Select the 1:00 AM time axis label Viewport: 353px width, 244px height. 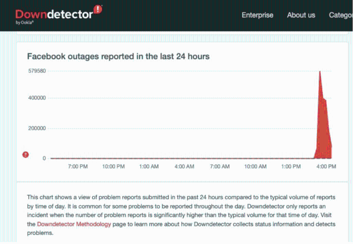(149, 166)
